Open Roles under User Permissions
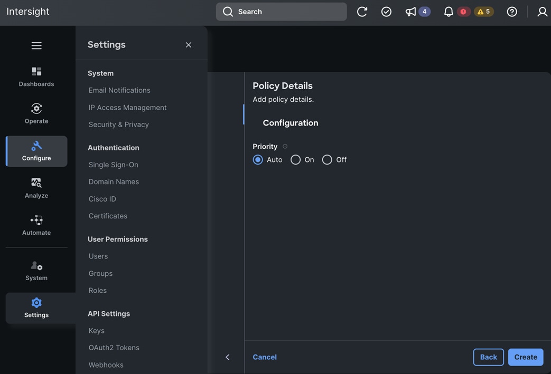Viewport: 551px width, 374px height. (97, 291)
